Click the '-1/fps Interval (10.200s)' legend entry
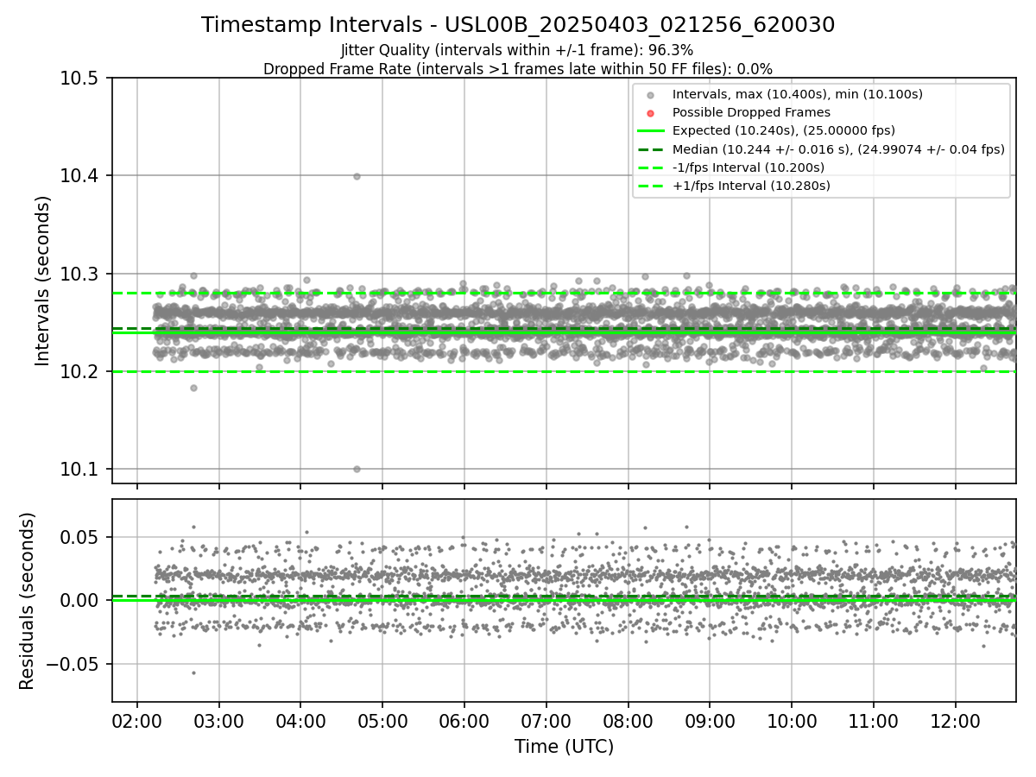The image size is (1036, 777). click(x=749, y=167)
